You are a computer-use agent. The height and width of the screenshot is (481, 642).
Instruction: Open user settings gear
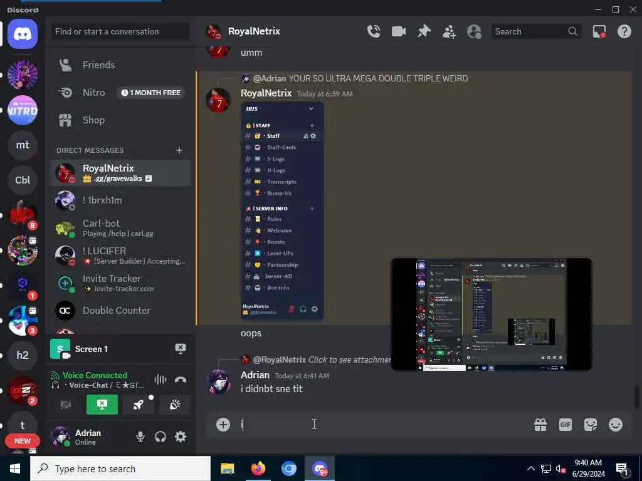coord(181,437)
